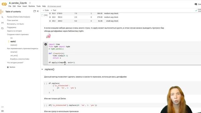Open the Search sidebar icon
The height and width of the screenshot is (113, 201).
click(2, 17)
